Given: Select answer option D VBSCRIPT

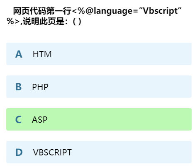Looking at the screenshot, I should point(99,152).
